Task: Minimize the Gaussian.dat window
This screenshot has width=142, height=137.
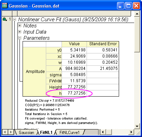Action: coord(120,6)
